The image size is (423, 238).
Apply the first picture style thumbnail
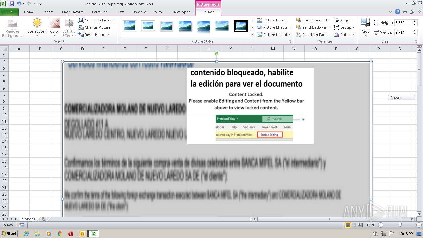[130, 26]
